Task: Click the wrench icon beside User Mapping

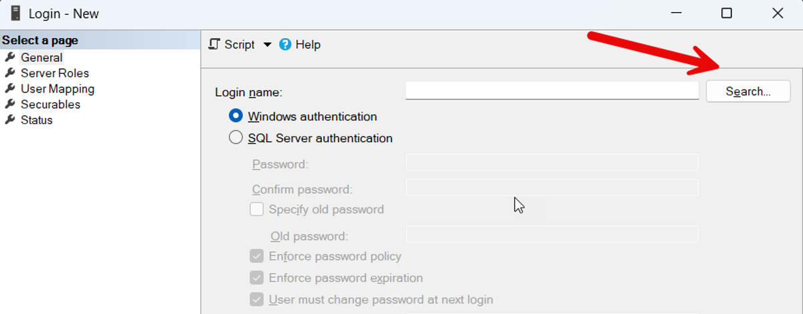Action: pos(10,88)
